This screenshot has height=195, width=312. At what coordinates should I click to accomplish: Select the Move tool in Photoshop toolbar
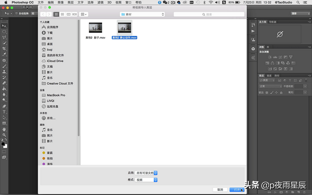pyautogui.click(x=4, y=26)
